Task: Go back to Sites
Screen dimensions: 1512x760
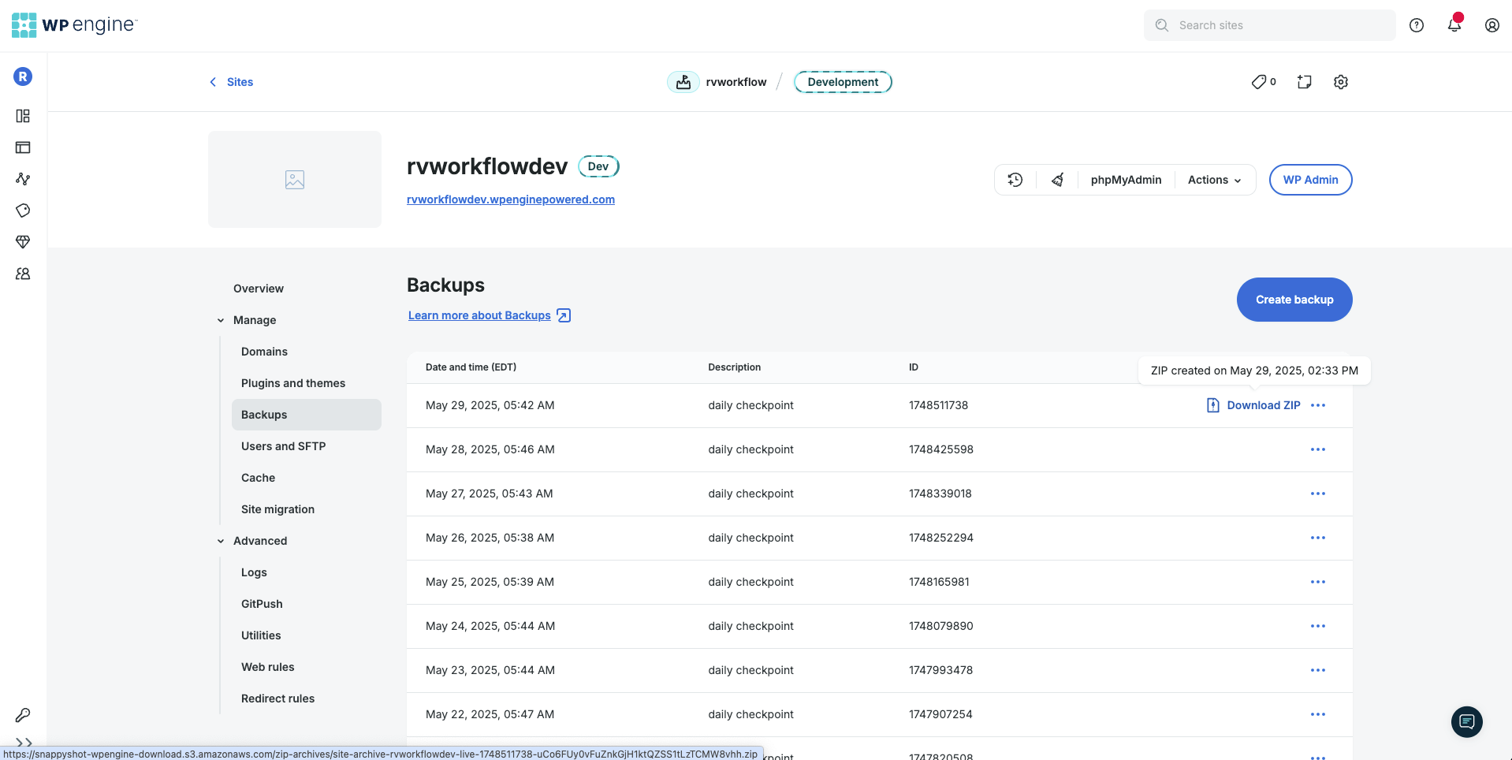Action: tap(231, 82)
